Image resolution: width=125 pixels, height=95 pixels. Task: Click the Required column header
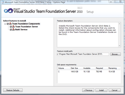pyautogui.click(x=101, y=68)
